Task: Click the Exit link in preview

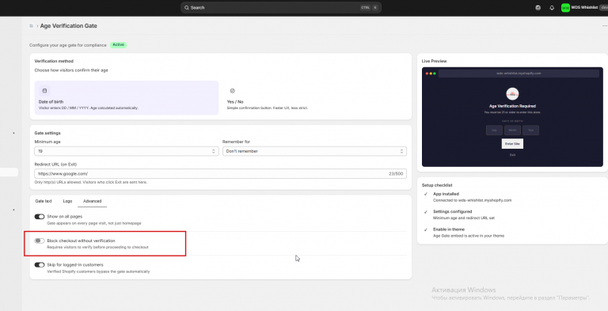Action: [512, 155]
